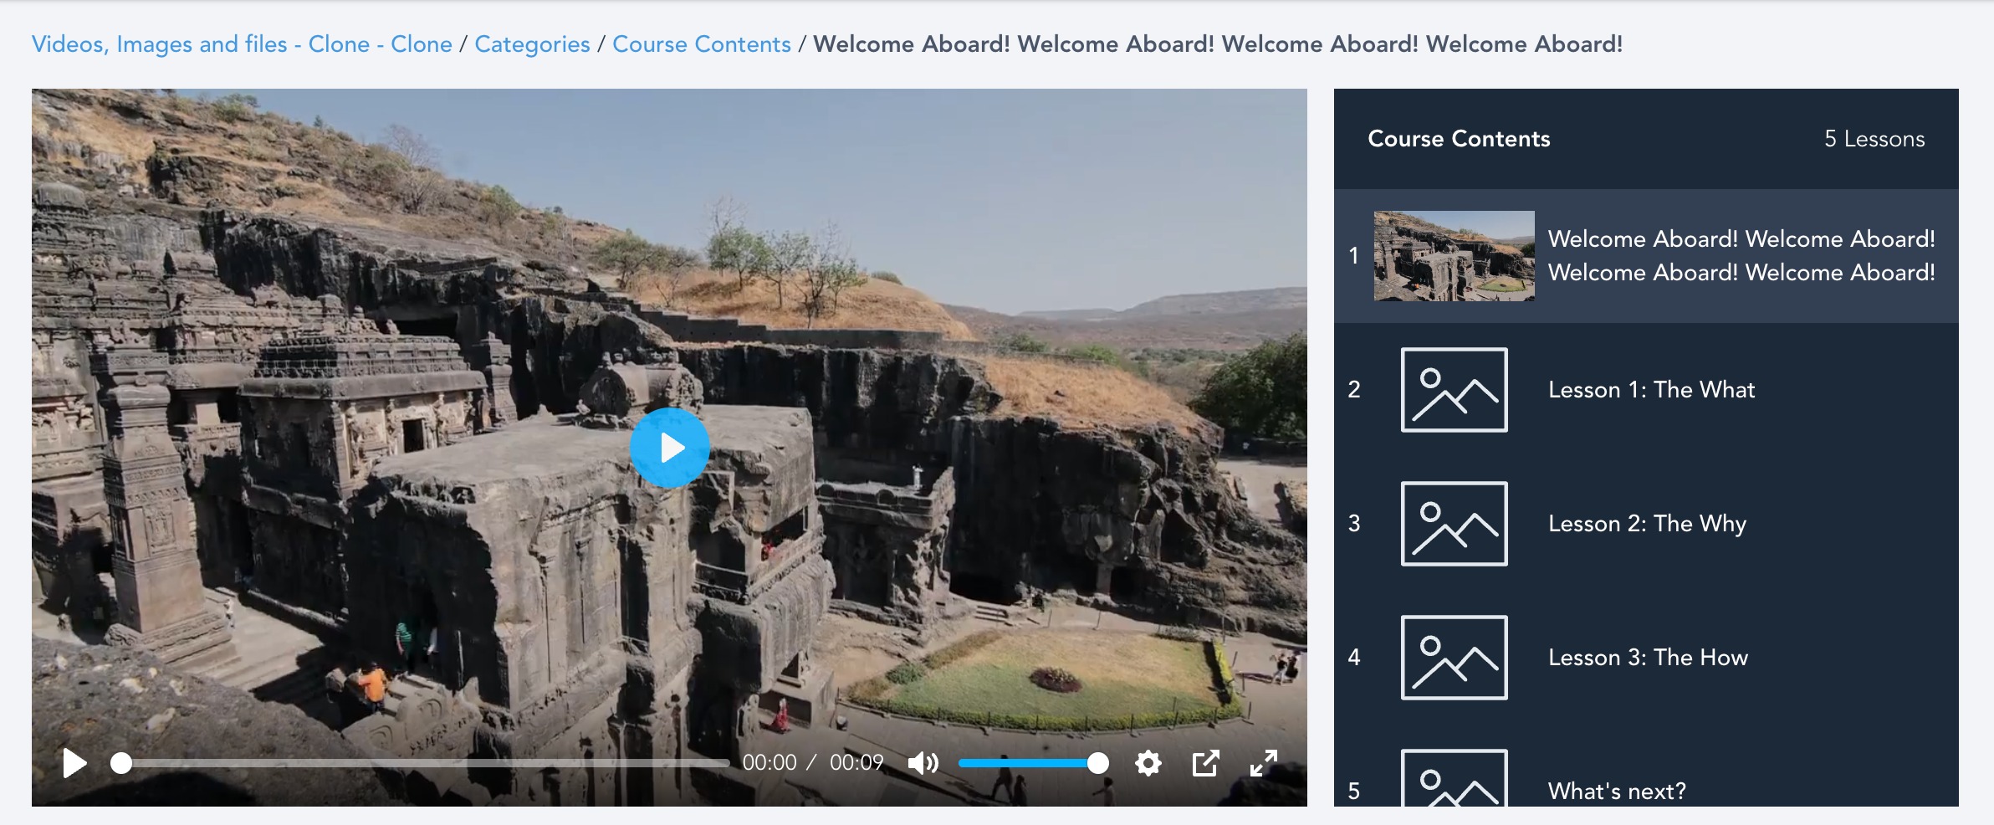1994x825 pixels.
Task: Open Videos, Images and files breadcrumb
Action: 242,44
